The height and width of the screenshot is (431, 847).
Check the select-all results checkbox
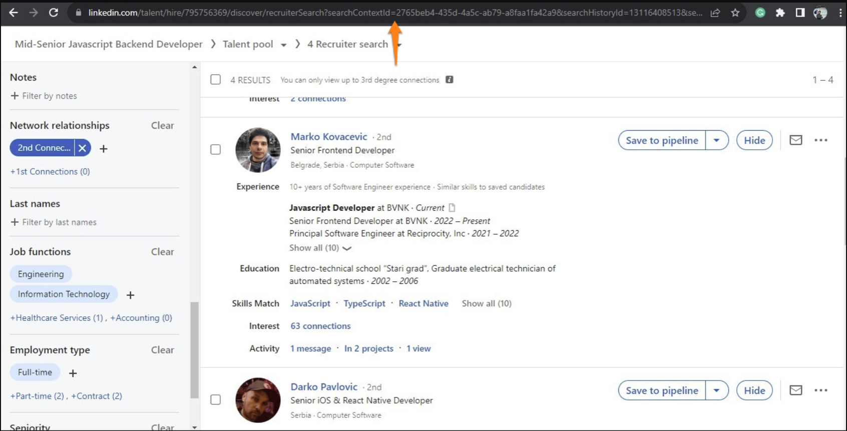(x=216, y=80)
